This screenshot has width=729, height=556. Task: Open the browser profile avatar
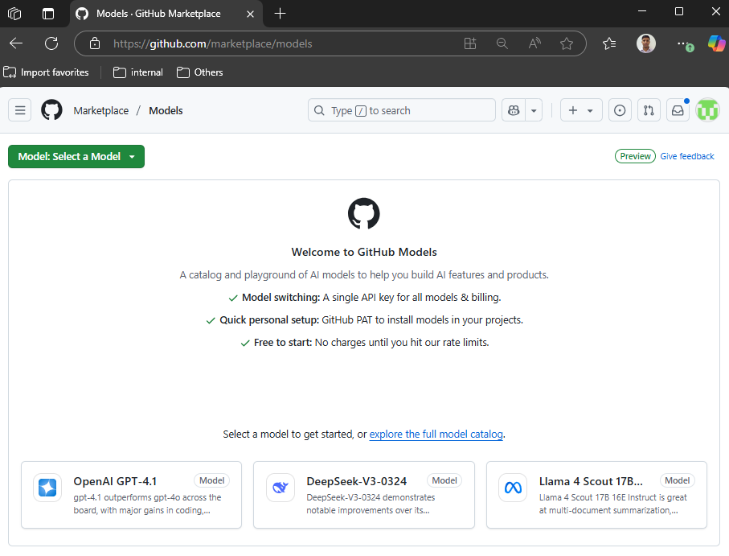click(645, 43)
